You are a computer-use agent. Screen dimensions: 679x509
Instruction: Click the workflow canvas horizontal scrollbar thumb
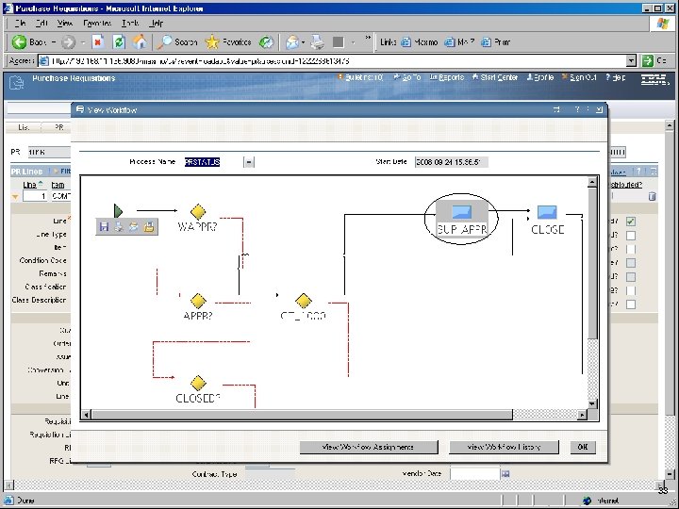click(302, 415)
